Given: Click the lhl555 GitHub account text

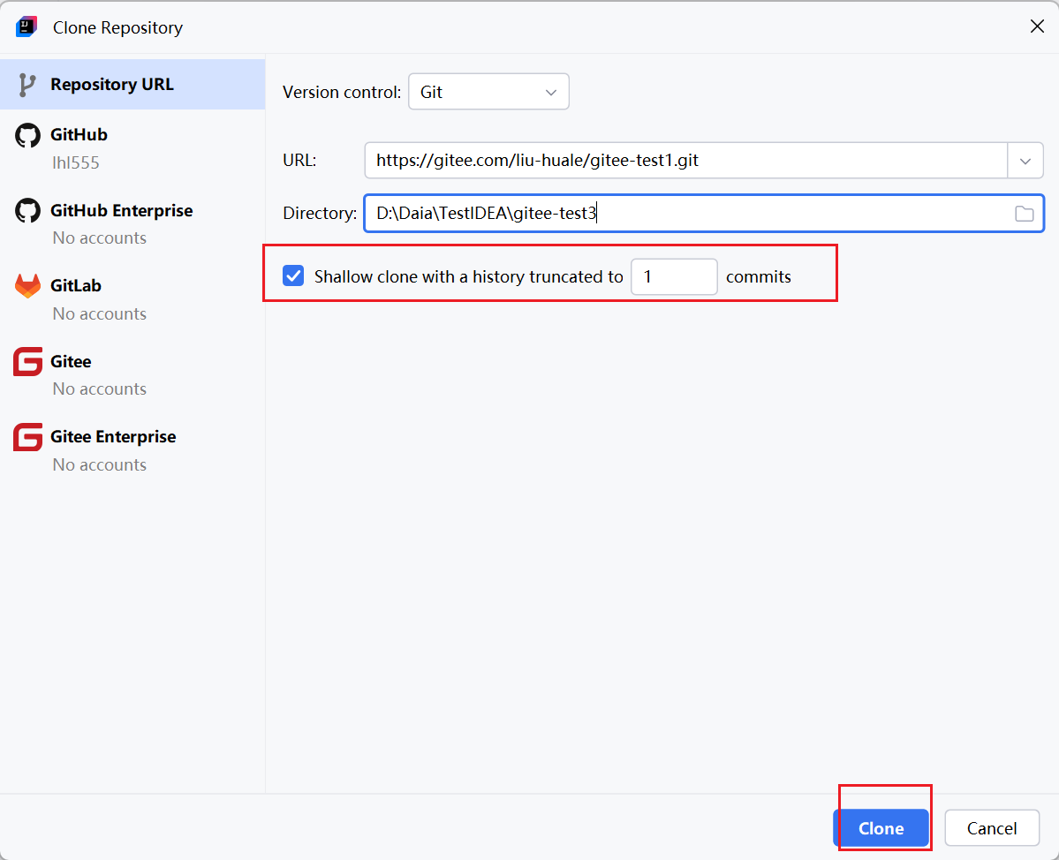Looking at the screenshot, I should 76,162.
